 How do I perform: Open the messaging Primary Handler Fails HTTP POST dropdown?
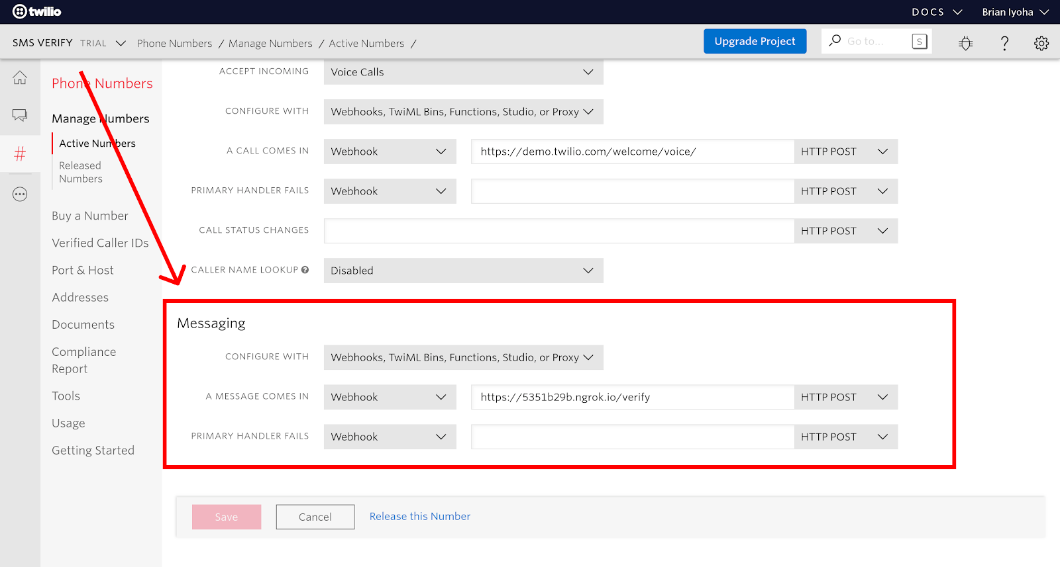(845, 437)
